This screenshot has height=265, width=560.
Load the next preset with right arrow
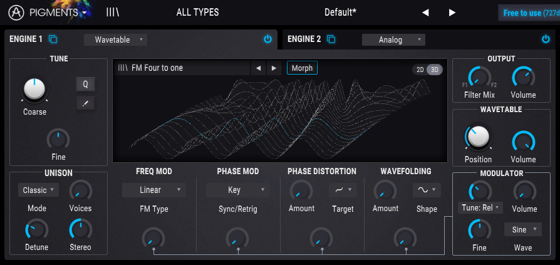pyautogui.click(x=452, y=13)
